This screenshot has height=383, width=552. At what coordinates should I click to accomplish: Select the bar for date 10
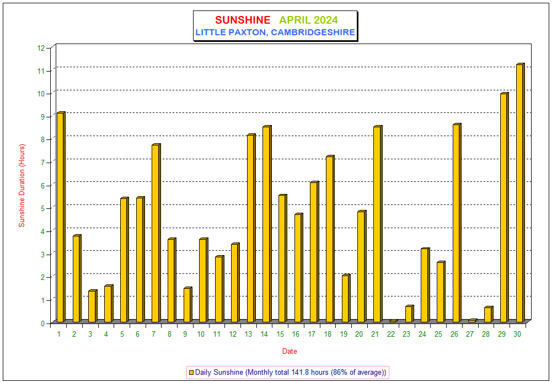pyautogui.click(x=203, y=280)
